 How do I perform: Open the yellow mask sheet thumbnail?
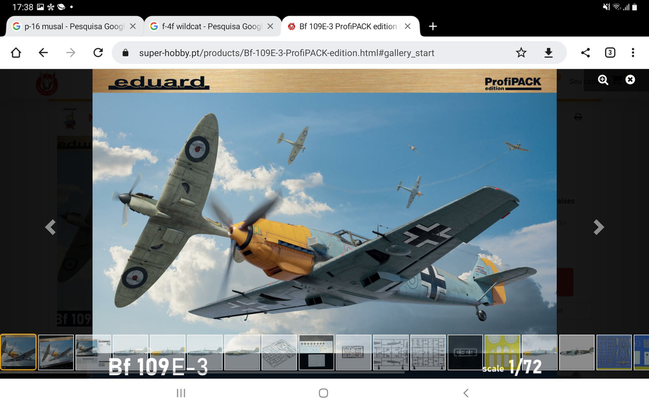[502, 352]
